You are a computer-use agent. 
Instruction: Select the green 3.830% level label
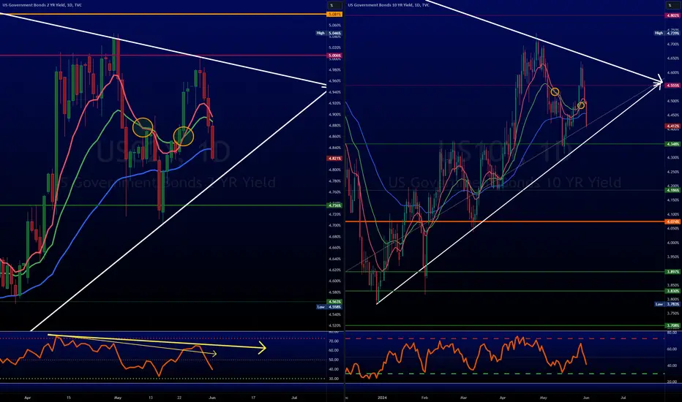click(673, 291)
